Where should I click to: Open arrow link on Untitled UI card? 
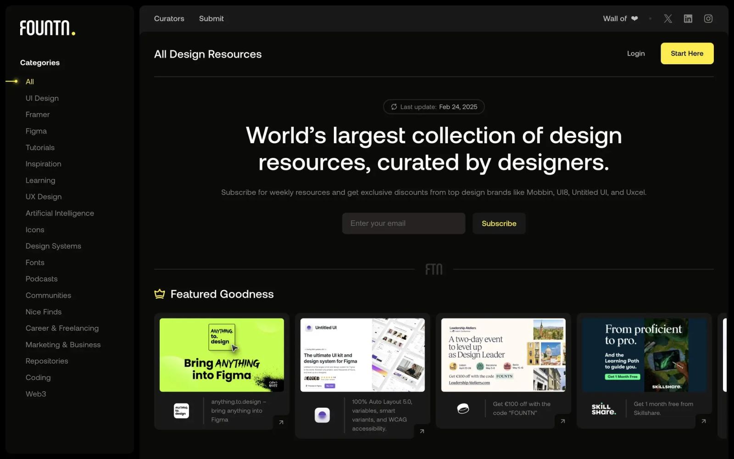tap(422, 431)
